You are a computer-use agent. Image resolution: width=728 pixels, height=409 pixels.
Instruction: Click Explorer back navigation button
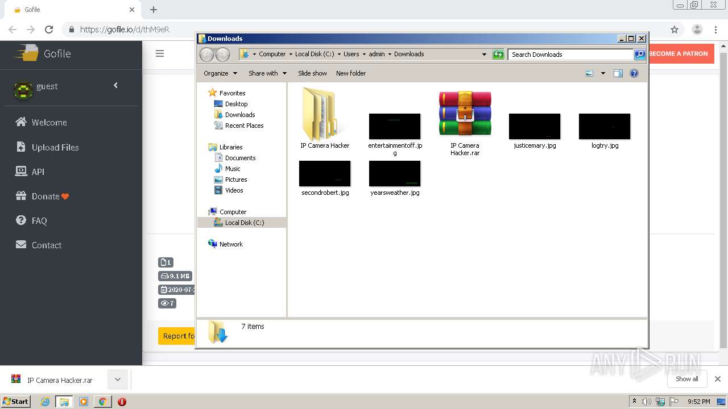[x=206, y=55]
